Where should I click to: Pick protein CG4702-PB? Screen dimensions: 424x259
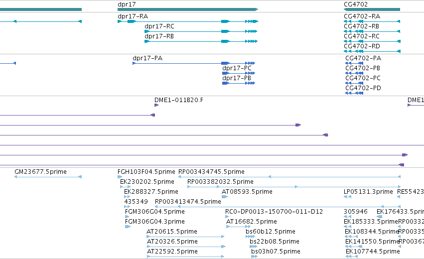(363, 68)
